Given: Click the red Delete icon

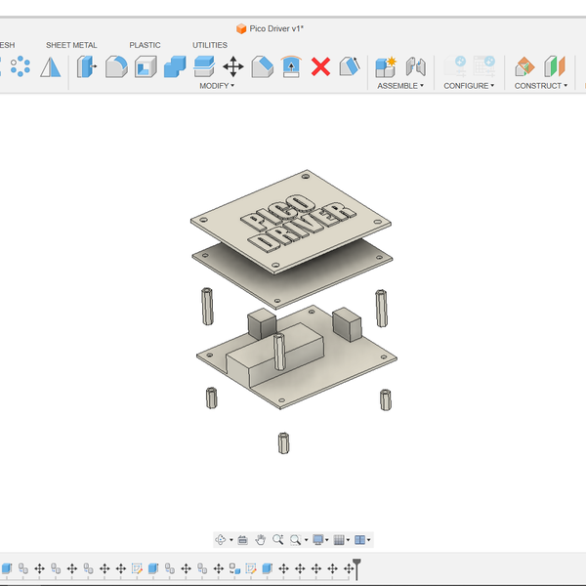Looking at the screenshot, I should 320,66.
